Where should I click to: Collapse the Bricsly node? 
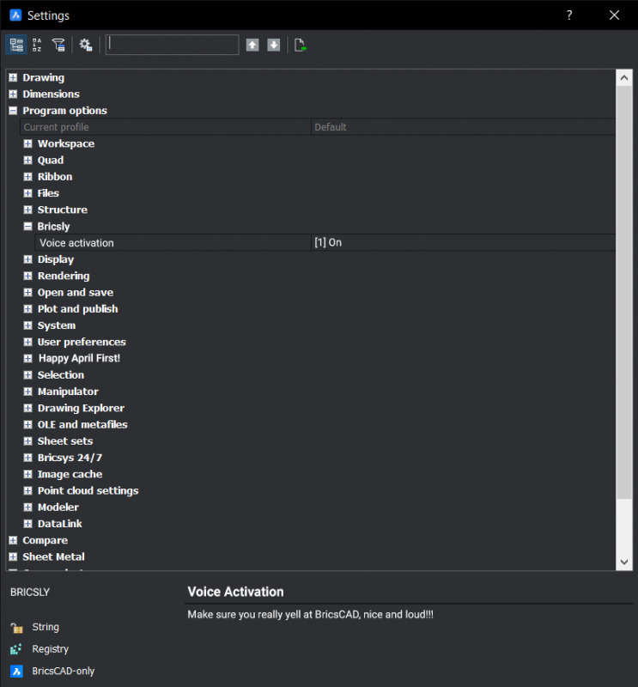coord(27,227)
